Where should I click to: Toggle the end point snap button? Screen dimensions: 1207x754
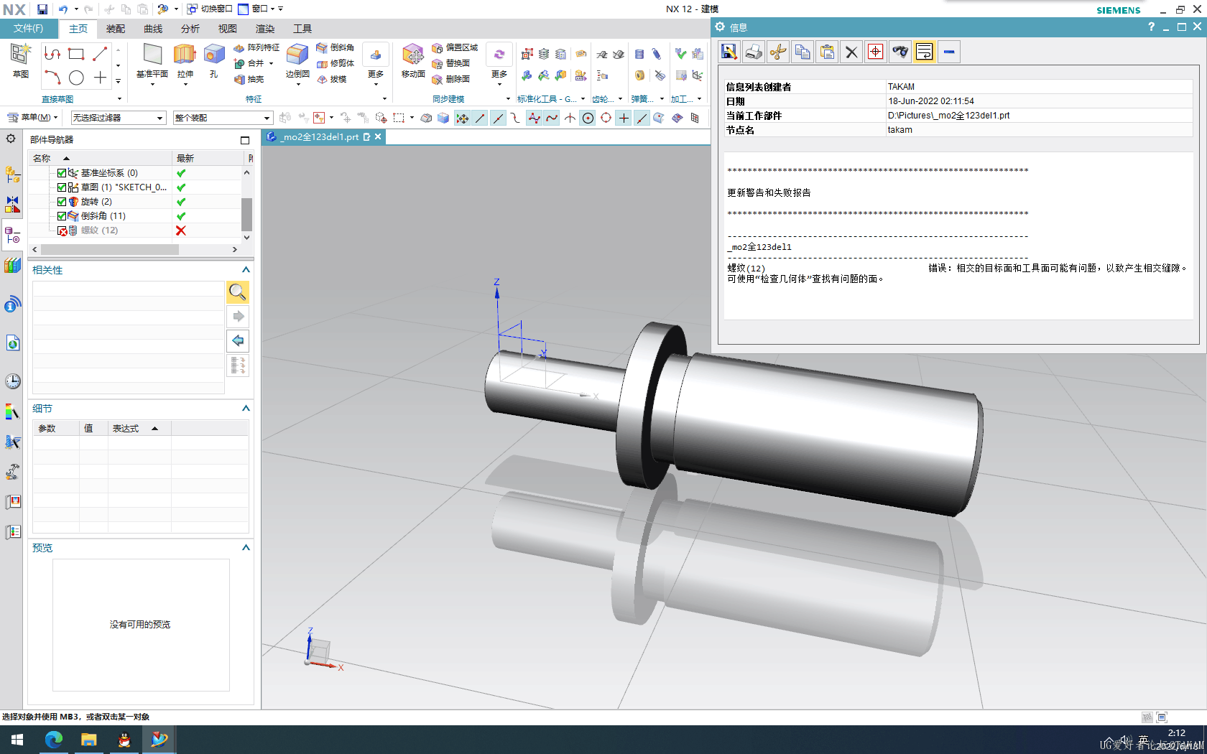coord(480,118)
